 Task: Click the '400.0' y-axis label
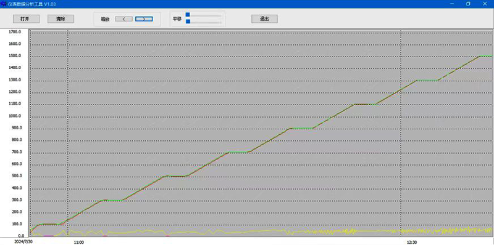(x=16, y=188)
